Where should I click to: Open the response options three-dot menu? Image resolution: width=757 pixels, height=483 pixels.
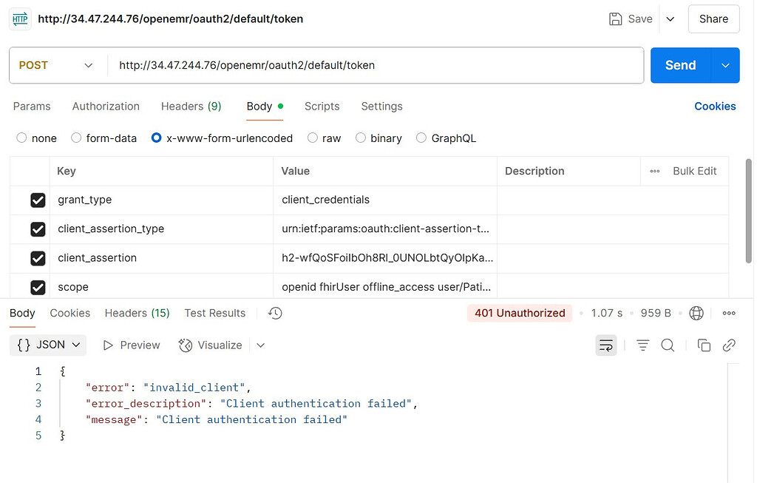(x=729, y=313)
